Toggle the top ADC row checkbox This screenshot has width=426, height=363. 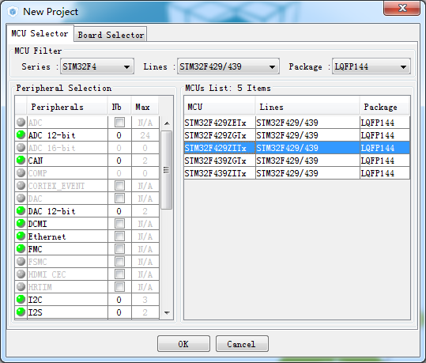[119, 123]
